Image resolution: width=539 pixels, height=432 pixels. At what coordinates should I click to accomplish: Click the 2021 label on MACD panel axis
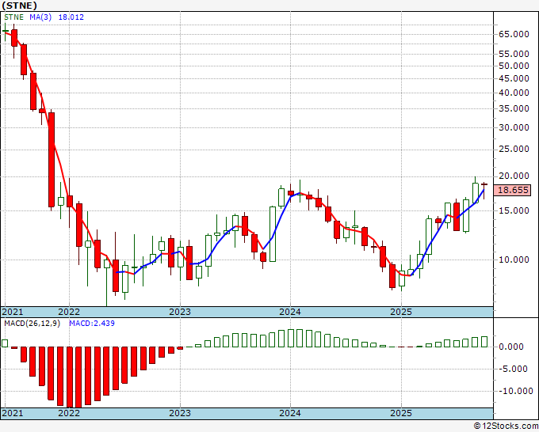13,413
